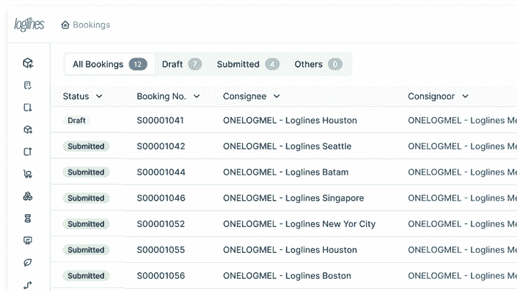Image resolution: width=517 pixels, height=291 pixels.
Task: Expand the Consignee column chevron
Action: (276, 96)
